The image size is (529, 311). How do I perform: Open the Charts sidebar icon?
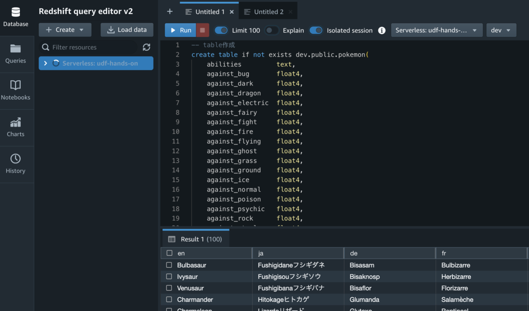[16, 122]
